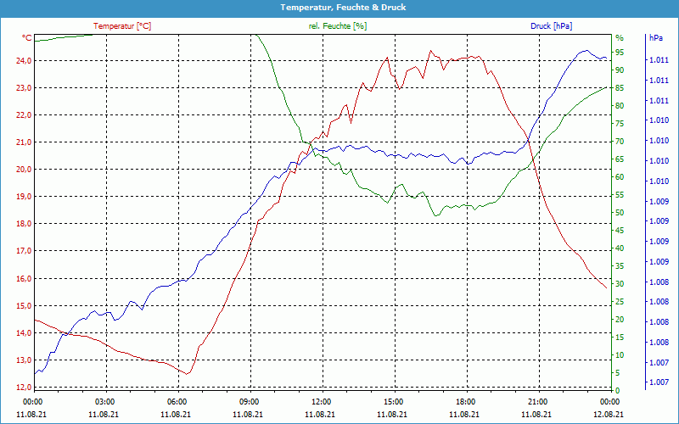Click the chart title 'Temperatur, Feuchte & Druck'

point(343,8)
